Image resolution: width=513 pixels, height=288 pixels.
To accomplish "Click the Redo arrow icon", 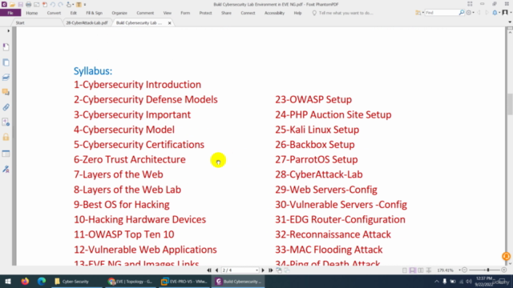I will pos(61,5).
